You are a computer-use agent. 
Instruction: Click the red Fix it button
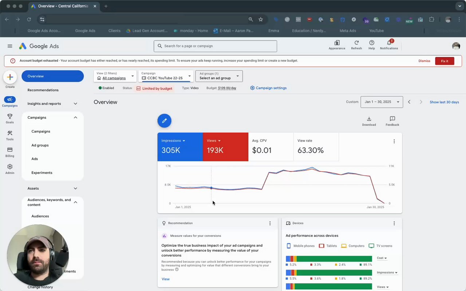click(x=444, y=61)
